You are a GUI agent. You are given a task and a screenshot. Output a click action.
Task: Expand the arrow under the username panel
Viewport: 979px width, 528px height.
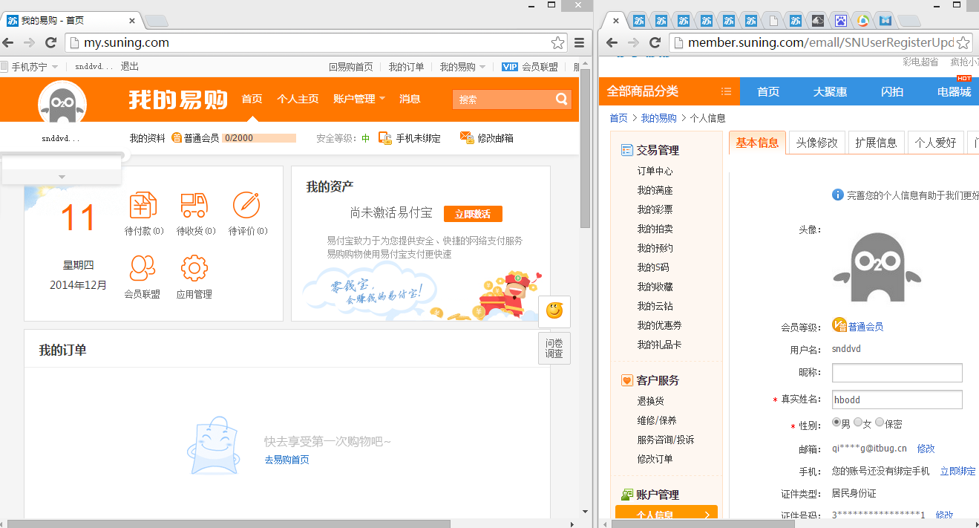62,177
